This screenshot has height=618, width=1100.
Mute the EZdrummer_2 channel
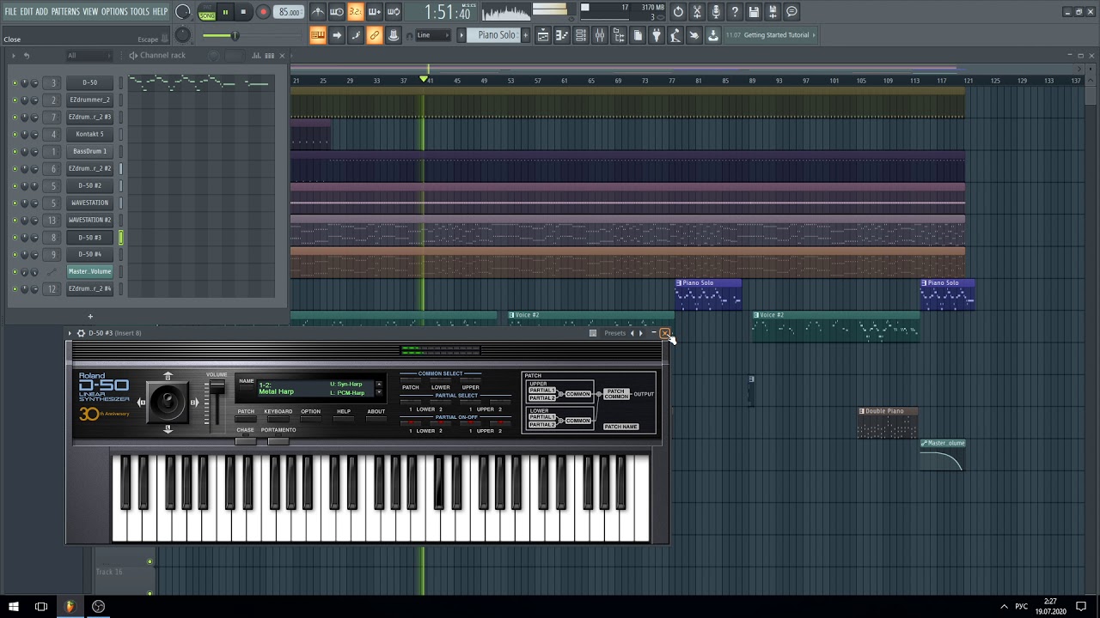click(15, 100)
